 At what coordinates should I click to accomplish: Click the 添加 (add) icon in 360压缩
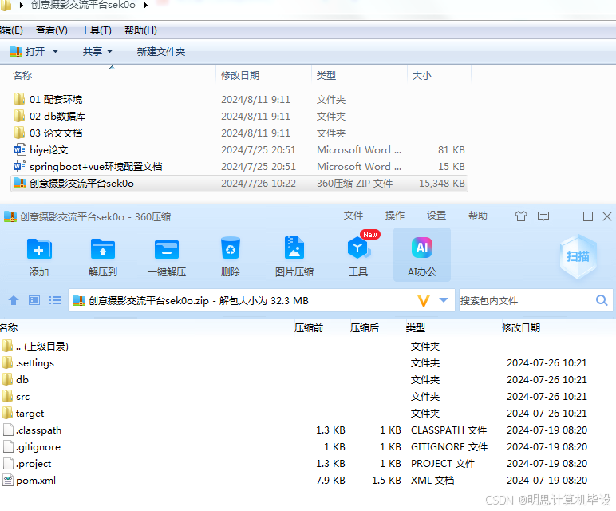(x=39, y=249)
